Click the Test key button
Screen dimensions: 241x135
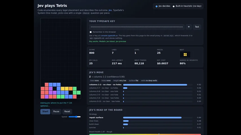coord(197,27)
